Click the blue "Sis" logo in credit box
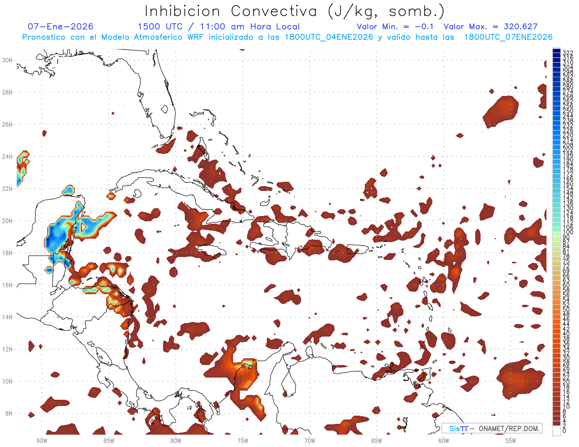The height and width of the screenshot is (447, 579). coord(455,429)
